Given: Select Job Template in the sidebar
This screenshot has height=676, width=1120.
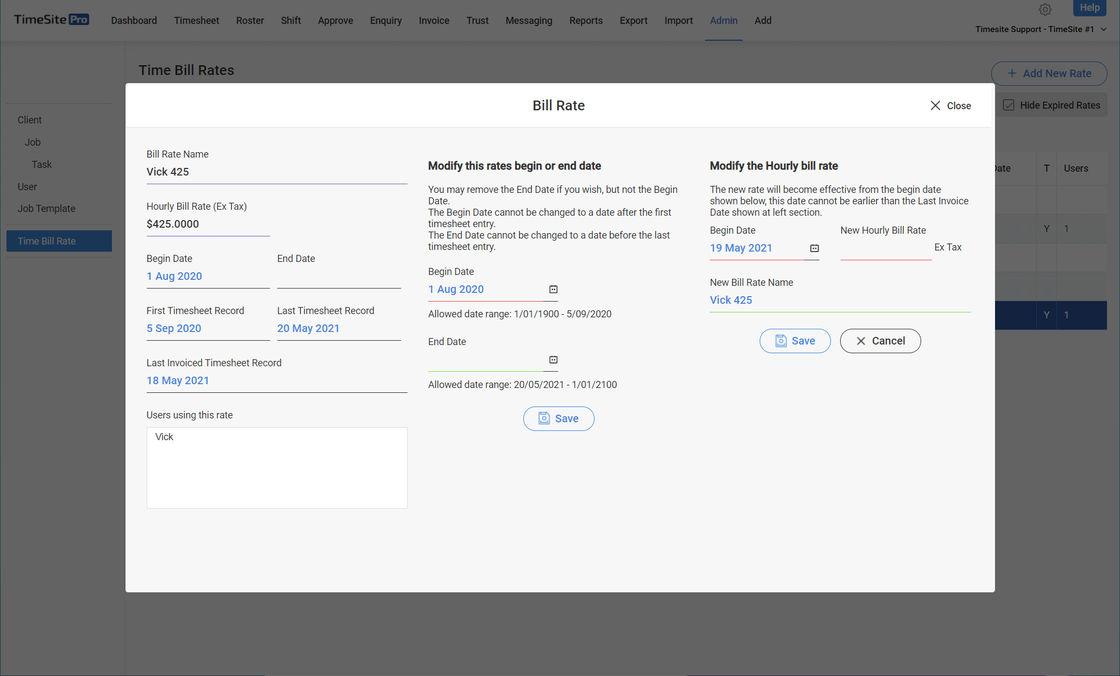Looking at the screenshot, I should coord(46,208).
